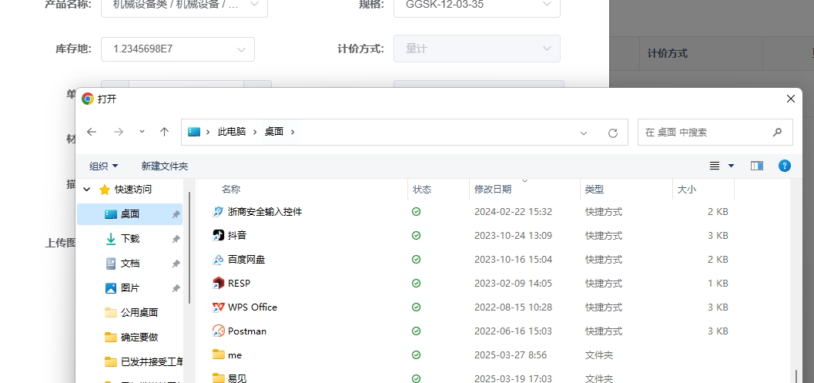This screenshot has width=814, height=383.
Task: Go back using the left arrow
Action: coord(92,132)
